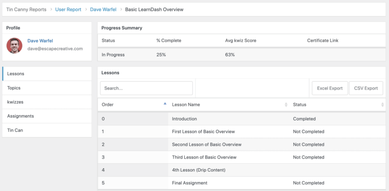Click the 25% complete value
The width and height of the screenshot is (389, 191).
click(161, 55)
